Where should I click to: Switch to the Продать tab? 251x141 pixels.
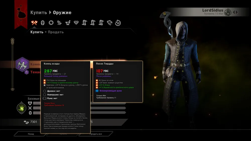tap(56, 32)
